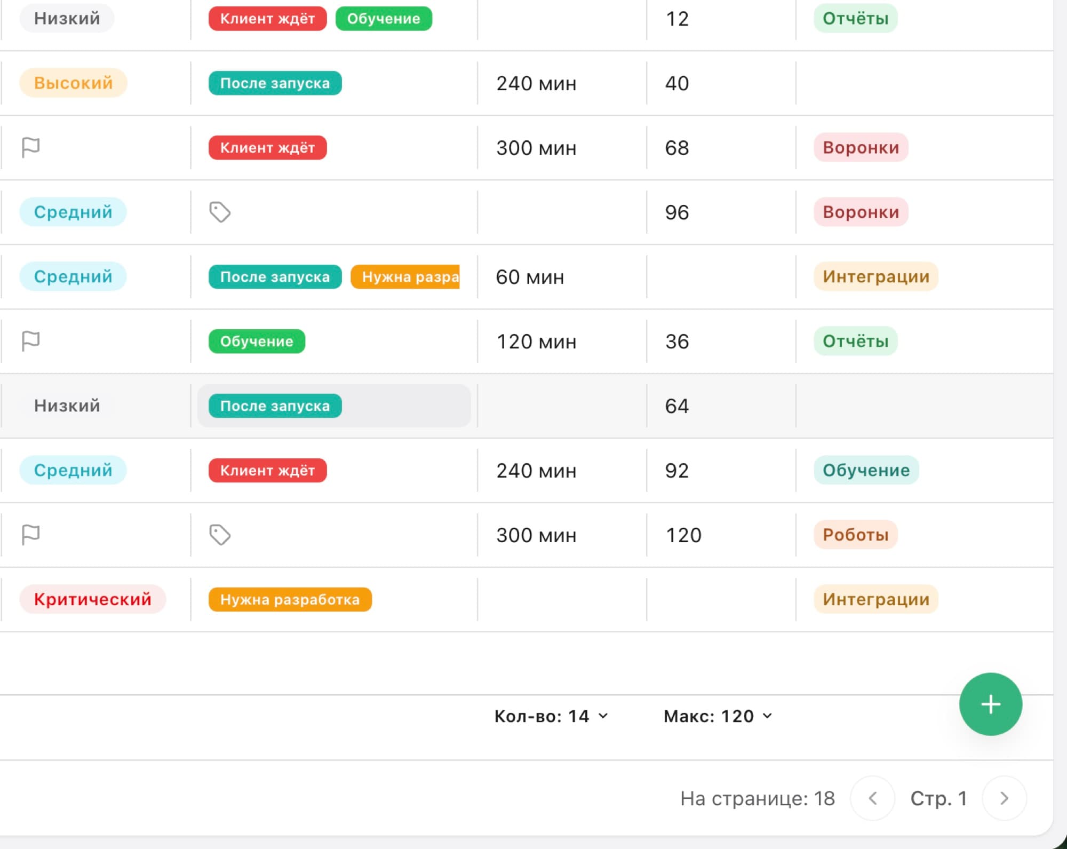This screenshot has width=1067, height=849.
Task: Open the Кол-во: 14 summary dropdown
Action: click(551, 716)
